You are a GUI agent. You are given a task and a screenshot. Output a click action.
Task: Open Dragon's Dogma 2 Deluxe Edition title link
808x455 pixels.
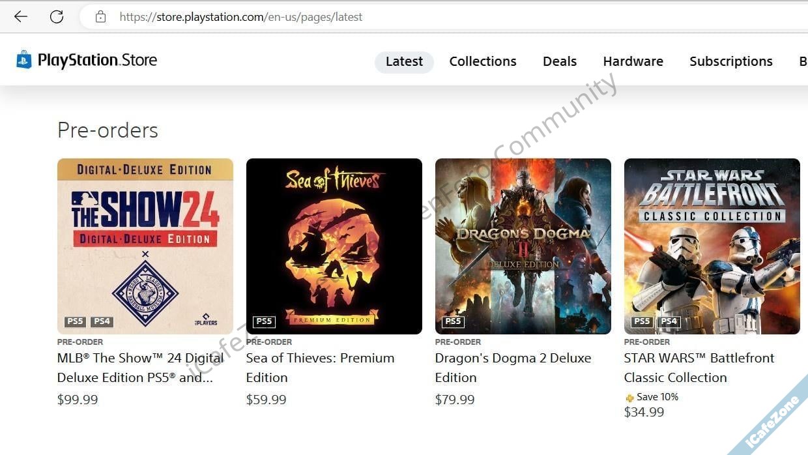513,368
